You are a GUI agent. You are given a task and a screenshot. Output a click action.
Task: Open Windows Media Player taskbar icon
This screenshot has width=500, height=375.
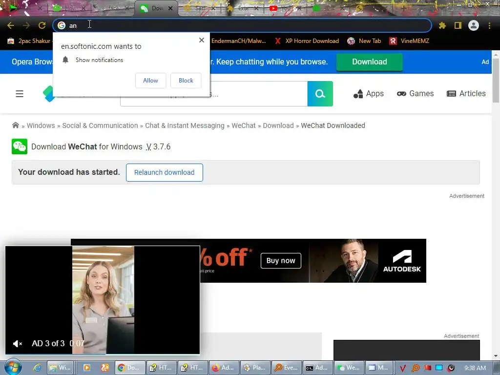[86, 368]
